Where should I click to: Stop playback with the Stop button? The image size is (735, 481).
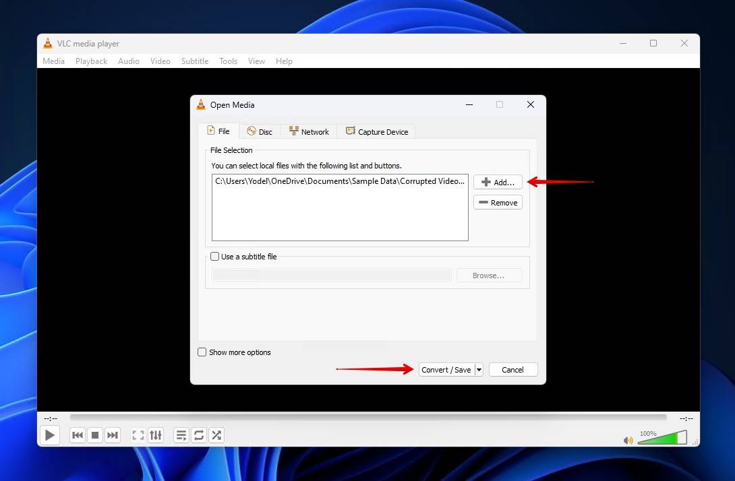[x=95, y=435]
